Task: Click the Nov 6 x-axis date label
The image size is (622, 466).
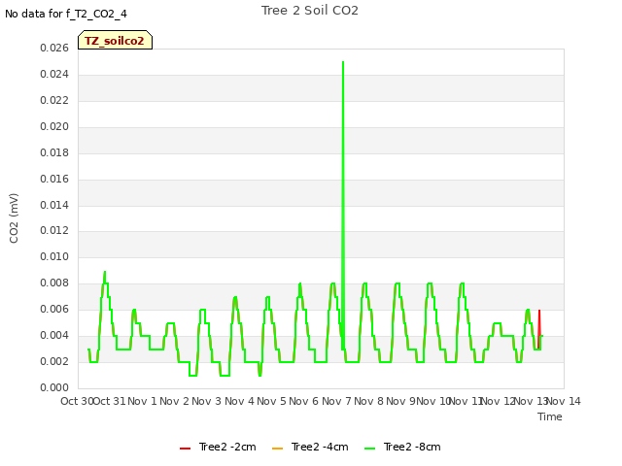Action: (304, 401)
